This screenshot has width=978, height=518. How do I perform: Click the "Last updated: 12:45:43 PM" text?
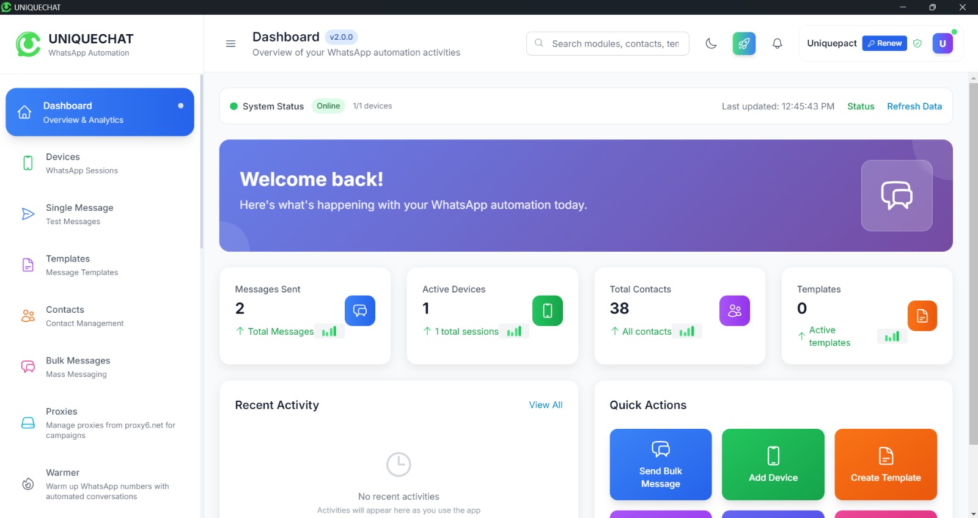(778, 106)
